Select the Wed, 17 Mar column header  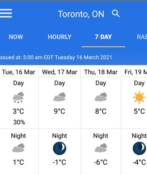60,72
